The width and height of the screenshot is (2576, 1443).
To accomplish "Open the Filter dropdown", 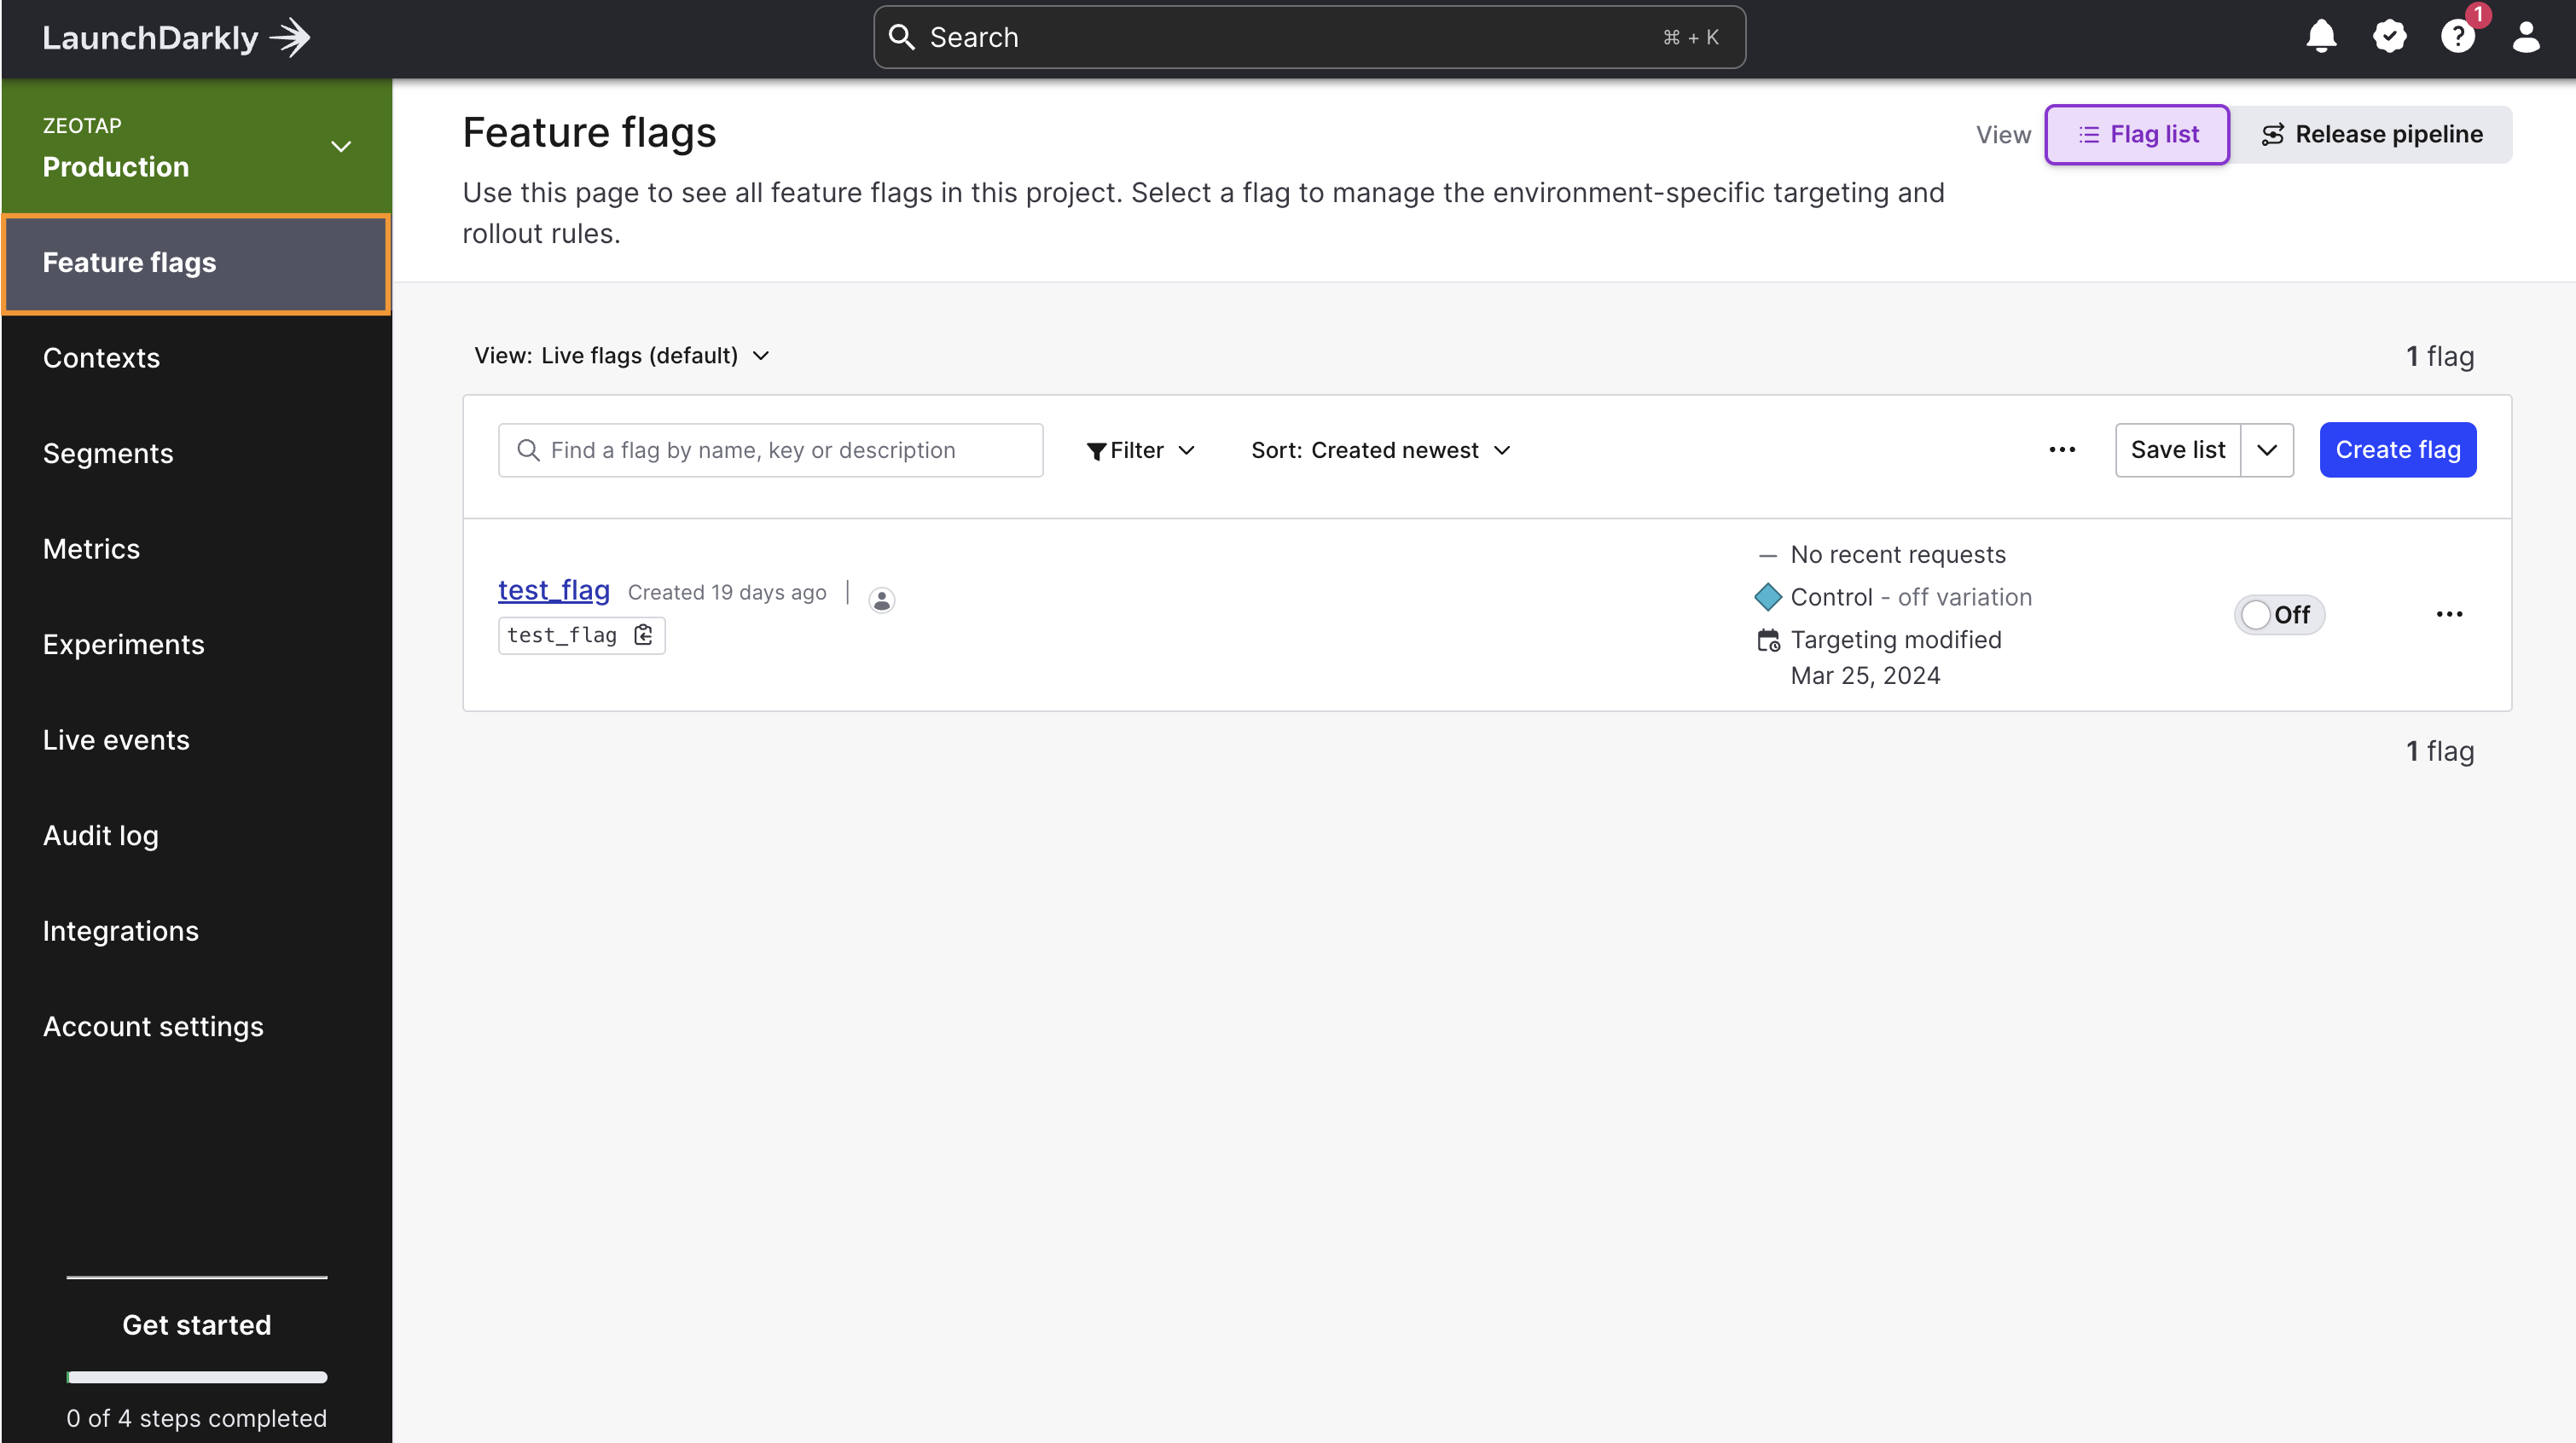I will pos(1141,450).
